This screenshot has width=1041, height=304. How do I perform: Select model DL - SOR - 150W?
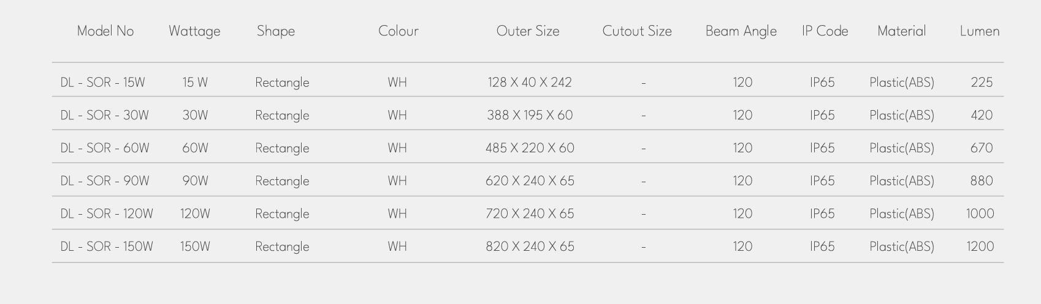[x=107, y=247]
